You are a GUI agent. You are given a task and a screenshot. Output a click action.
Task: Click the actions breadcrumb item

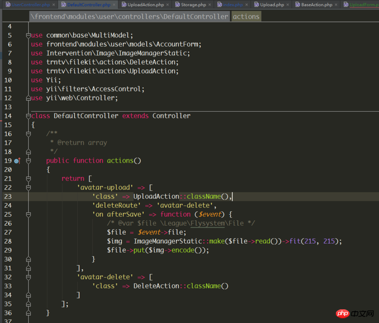tap(246, 17)
